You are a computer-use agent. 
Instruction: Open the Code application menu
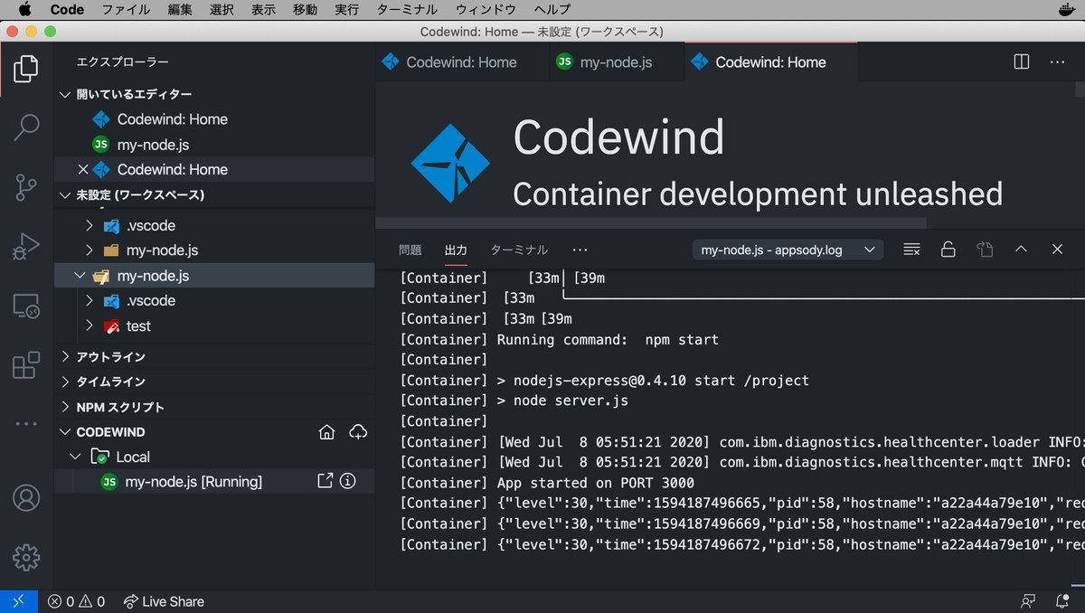pyautogui.click(x=67, y=10)
